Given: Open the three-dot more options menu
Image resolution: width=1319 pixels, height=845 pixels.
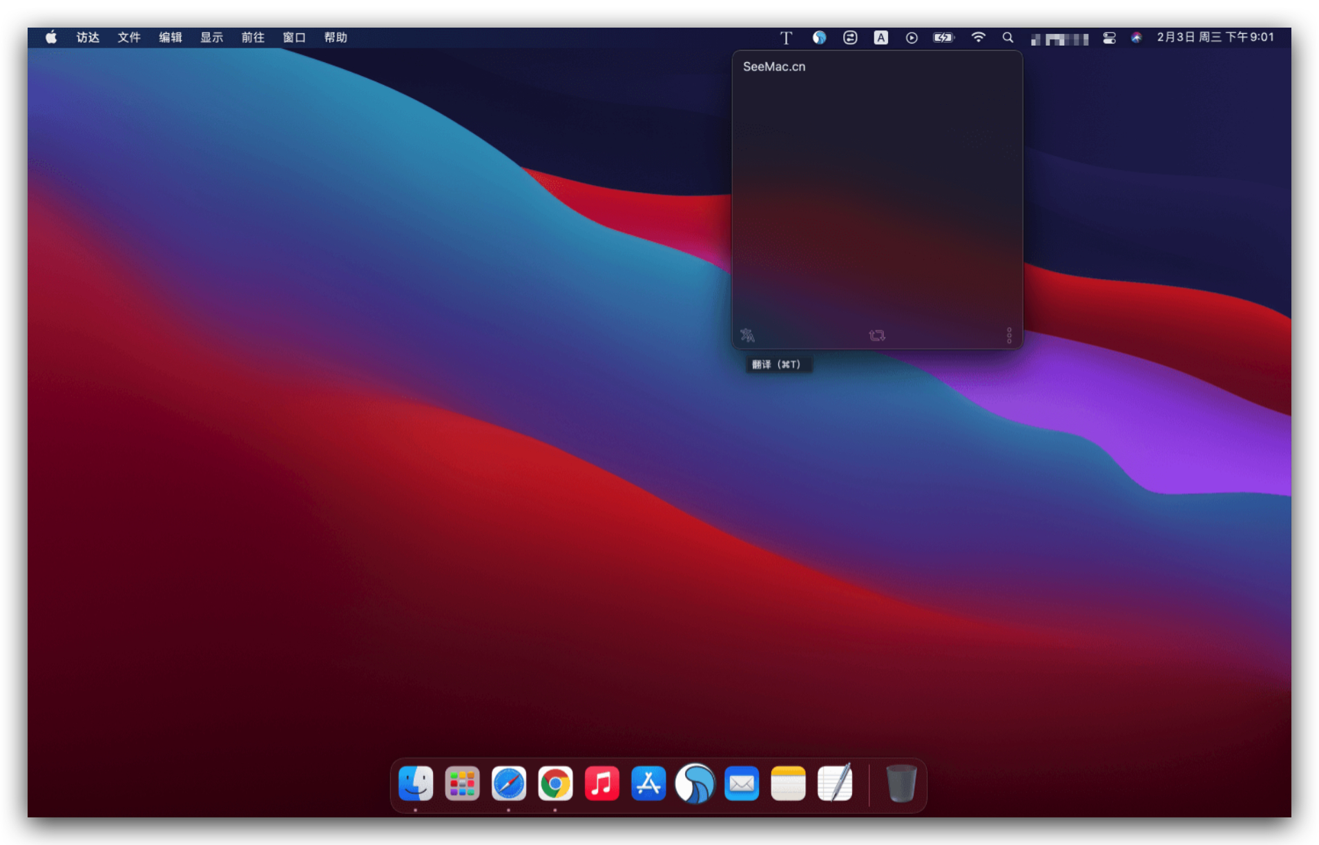Looking at the screenshot, I should (x=1008, y=336).
